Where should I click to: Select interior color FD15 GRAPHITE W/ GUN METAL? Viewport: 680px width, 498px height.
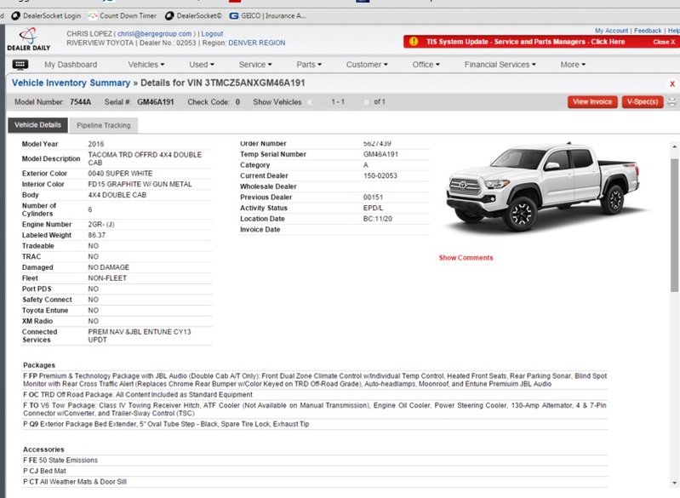point(140,185)
